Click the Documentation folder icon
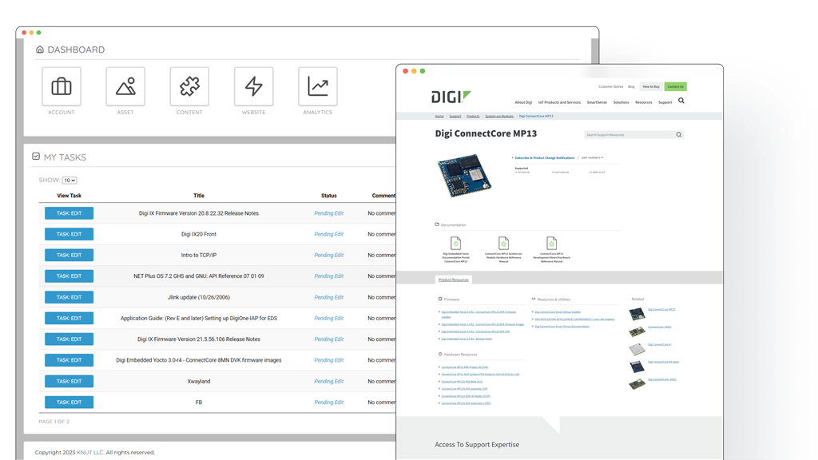This screenshot has height=460, width=818. 437,224
